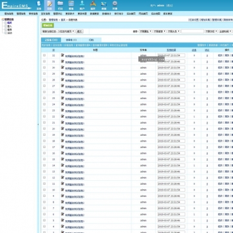
Task: Tick the checkbox for row ID 32
Action: pyautogui.click(x=44, y=55)
